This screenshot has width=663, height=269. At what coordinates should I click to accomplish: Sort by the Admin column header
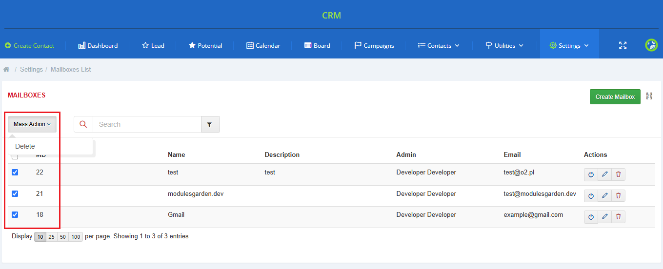tap(406, 154)
